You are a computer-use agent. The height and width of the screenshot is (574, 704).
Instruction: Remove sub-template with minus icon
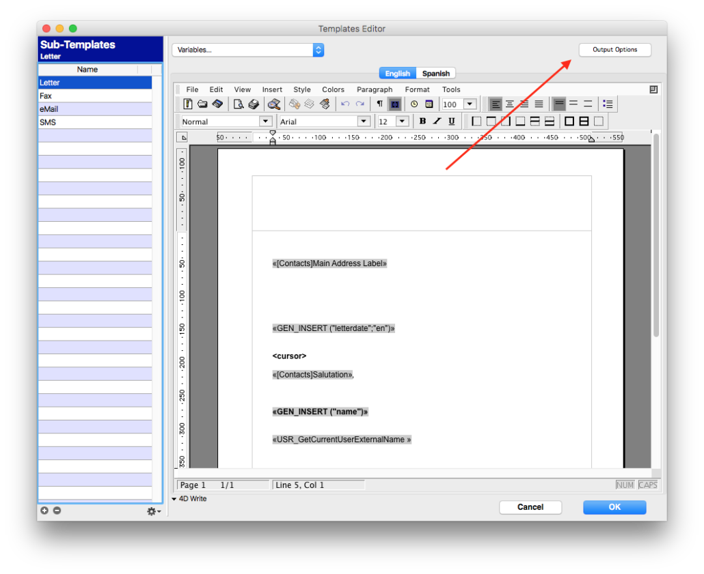57,511
